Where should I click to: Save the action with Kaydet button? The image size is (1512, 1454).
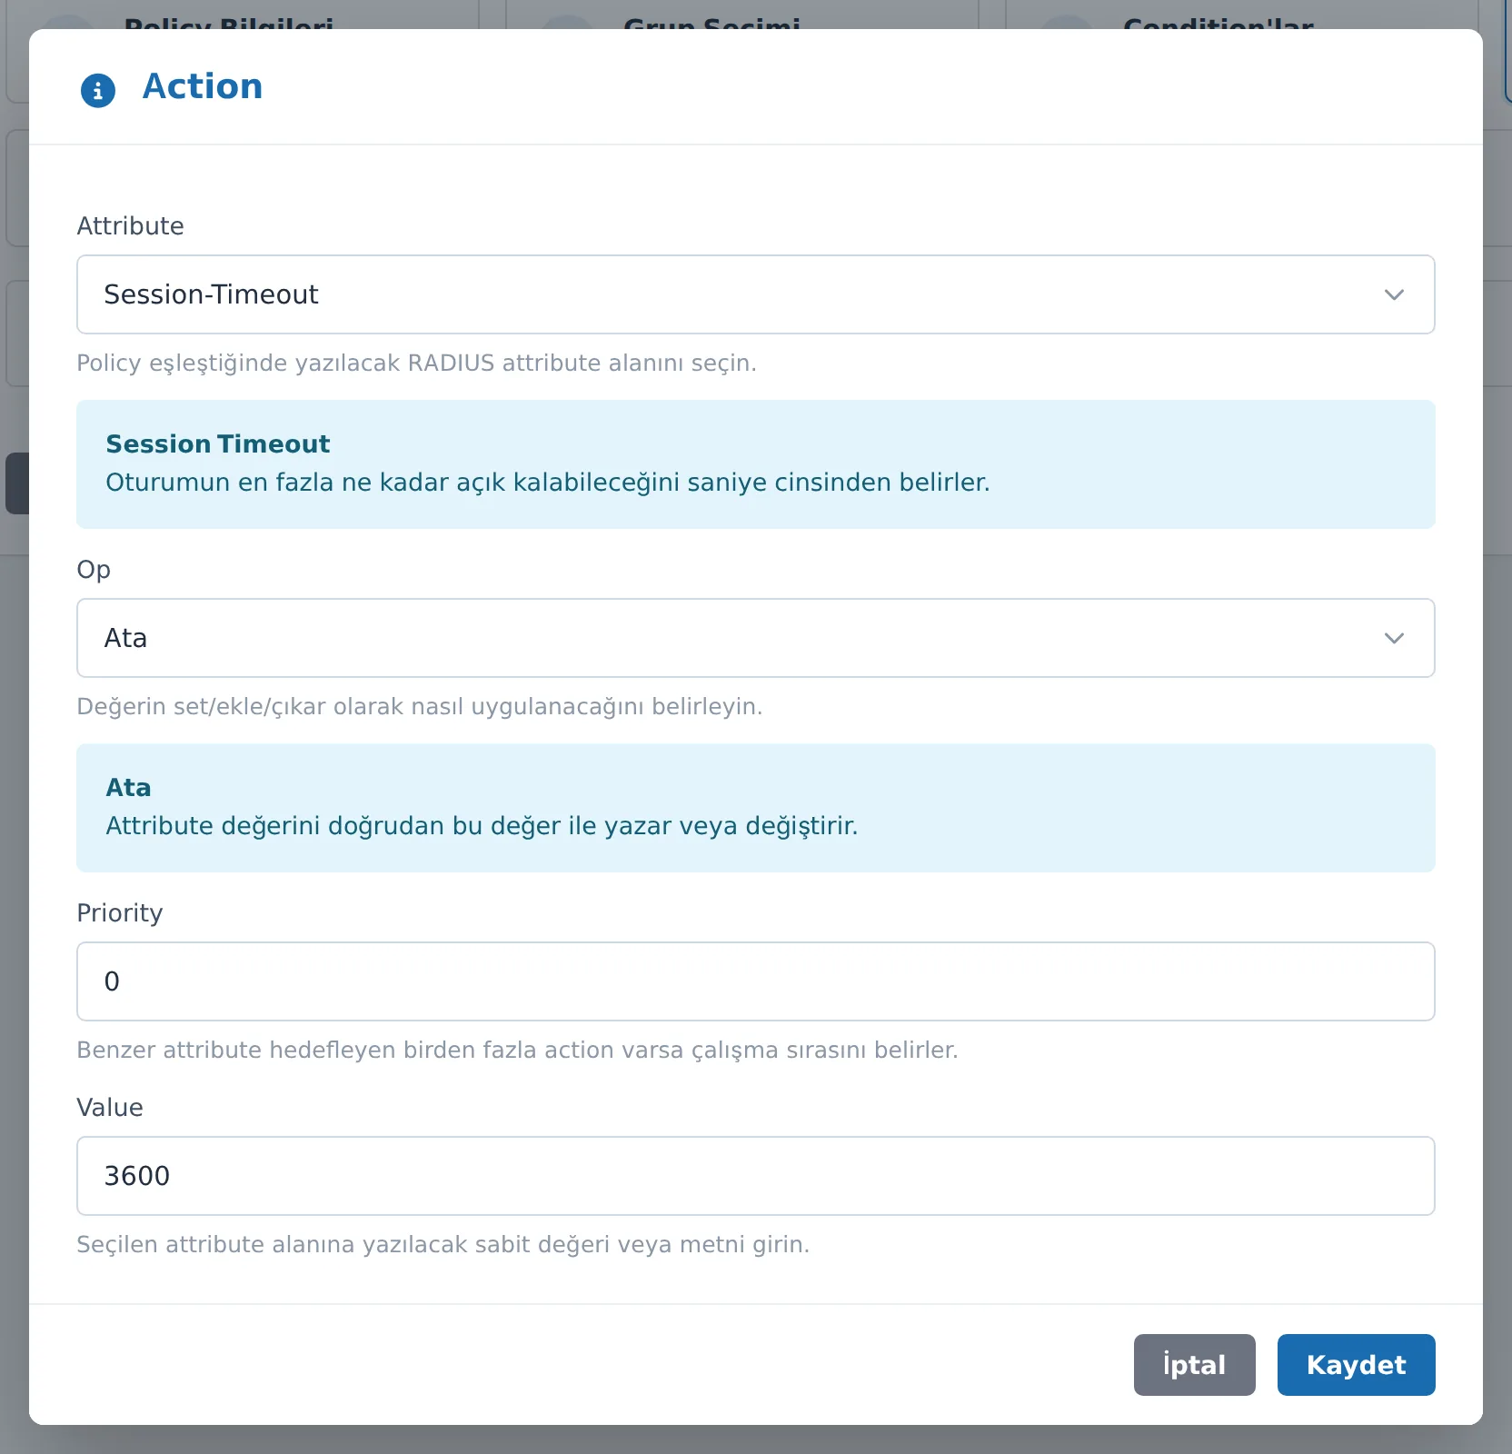(1356, 1365)
